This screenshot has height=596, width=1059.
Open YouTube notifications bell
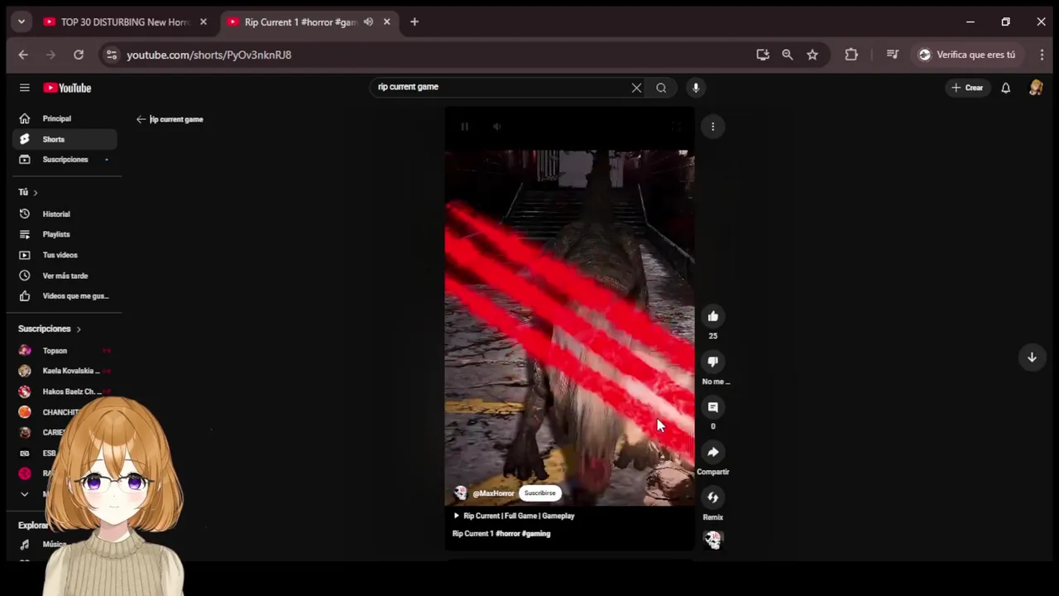coord(1006,88)
